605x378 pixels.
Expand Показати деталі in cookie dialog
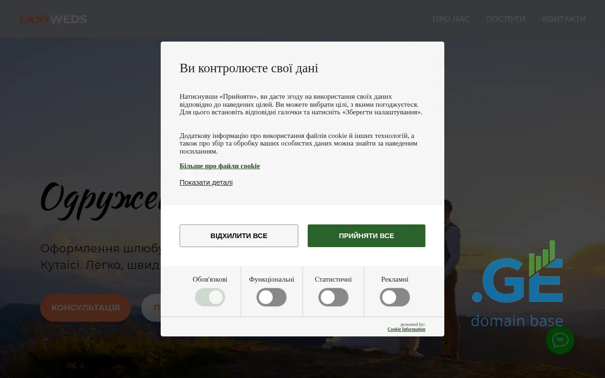click(206, 182)
